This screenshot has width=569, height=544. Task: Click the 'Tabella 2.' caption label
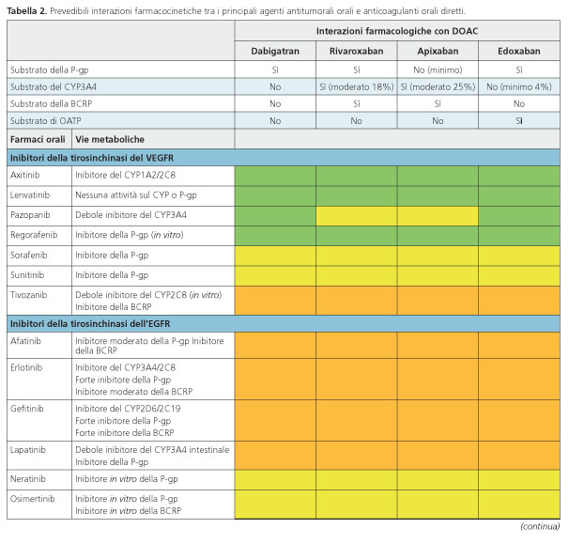click(x=27, y=11)
